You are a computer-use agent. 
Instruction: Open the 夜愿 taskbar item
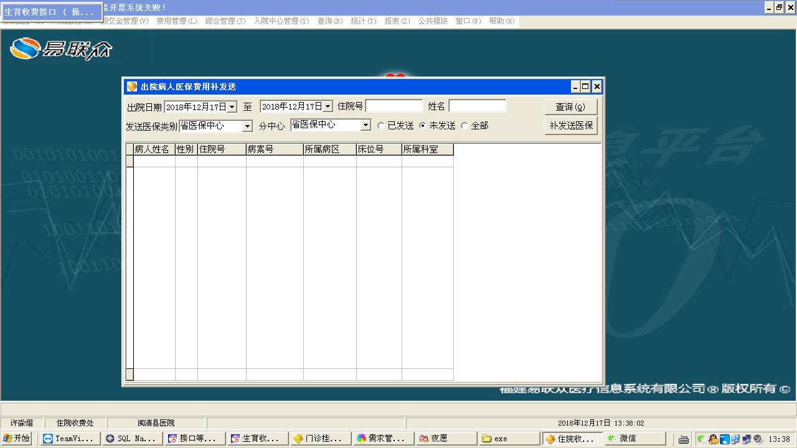[x=445, y=439]
